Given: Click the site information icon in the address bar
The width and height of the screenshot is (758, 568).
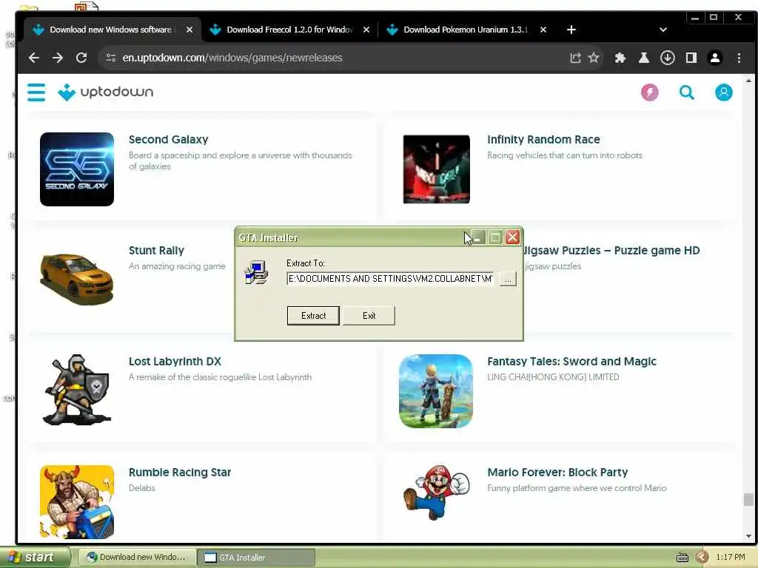Looking at the screenshot, I should (x=111, y=58).
